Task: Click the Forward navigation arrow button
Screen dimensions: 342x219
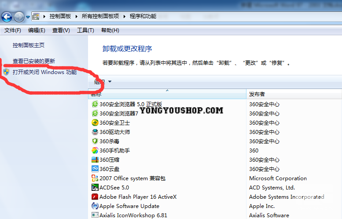Action: 19,17
